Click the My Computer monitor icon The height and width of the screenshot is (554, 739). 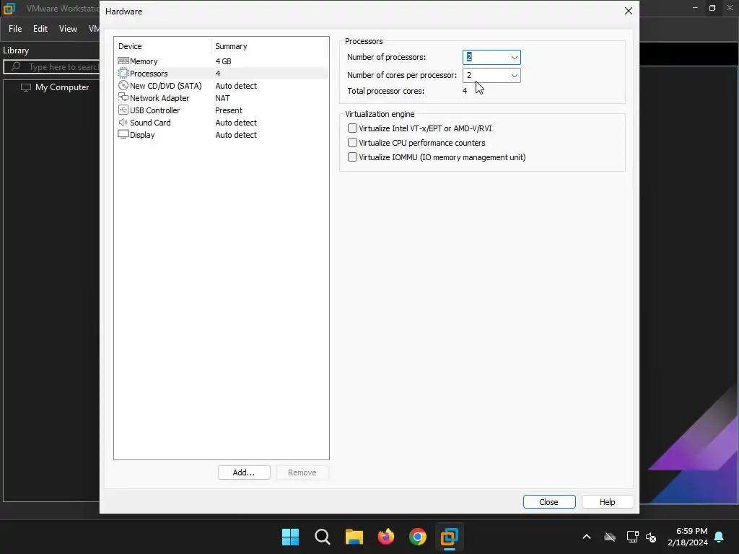click(26, 87)
